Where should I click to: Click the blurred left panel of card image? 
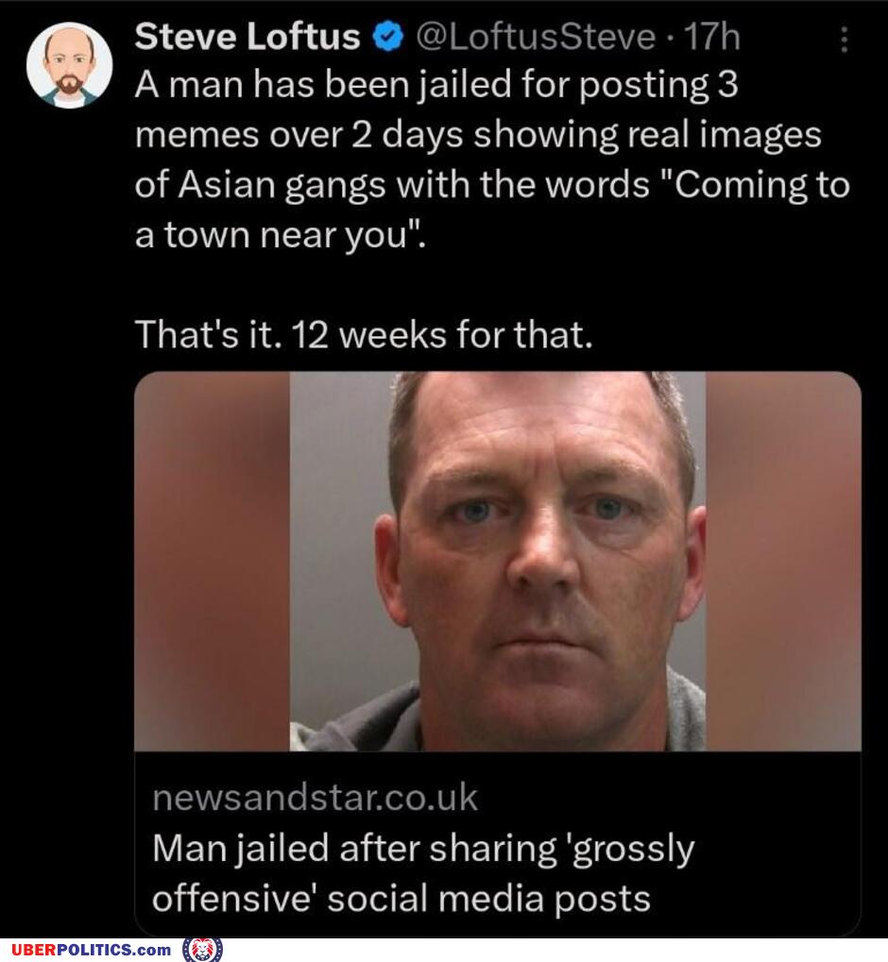[x=212, y=561]
